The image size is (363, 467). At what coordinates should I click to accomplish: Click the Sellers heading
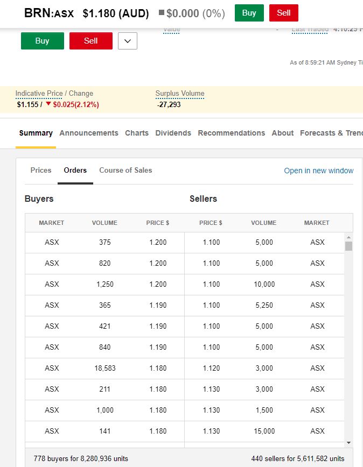[x=203, y=199]
